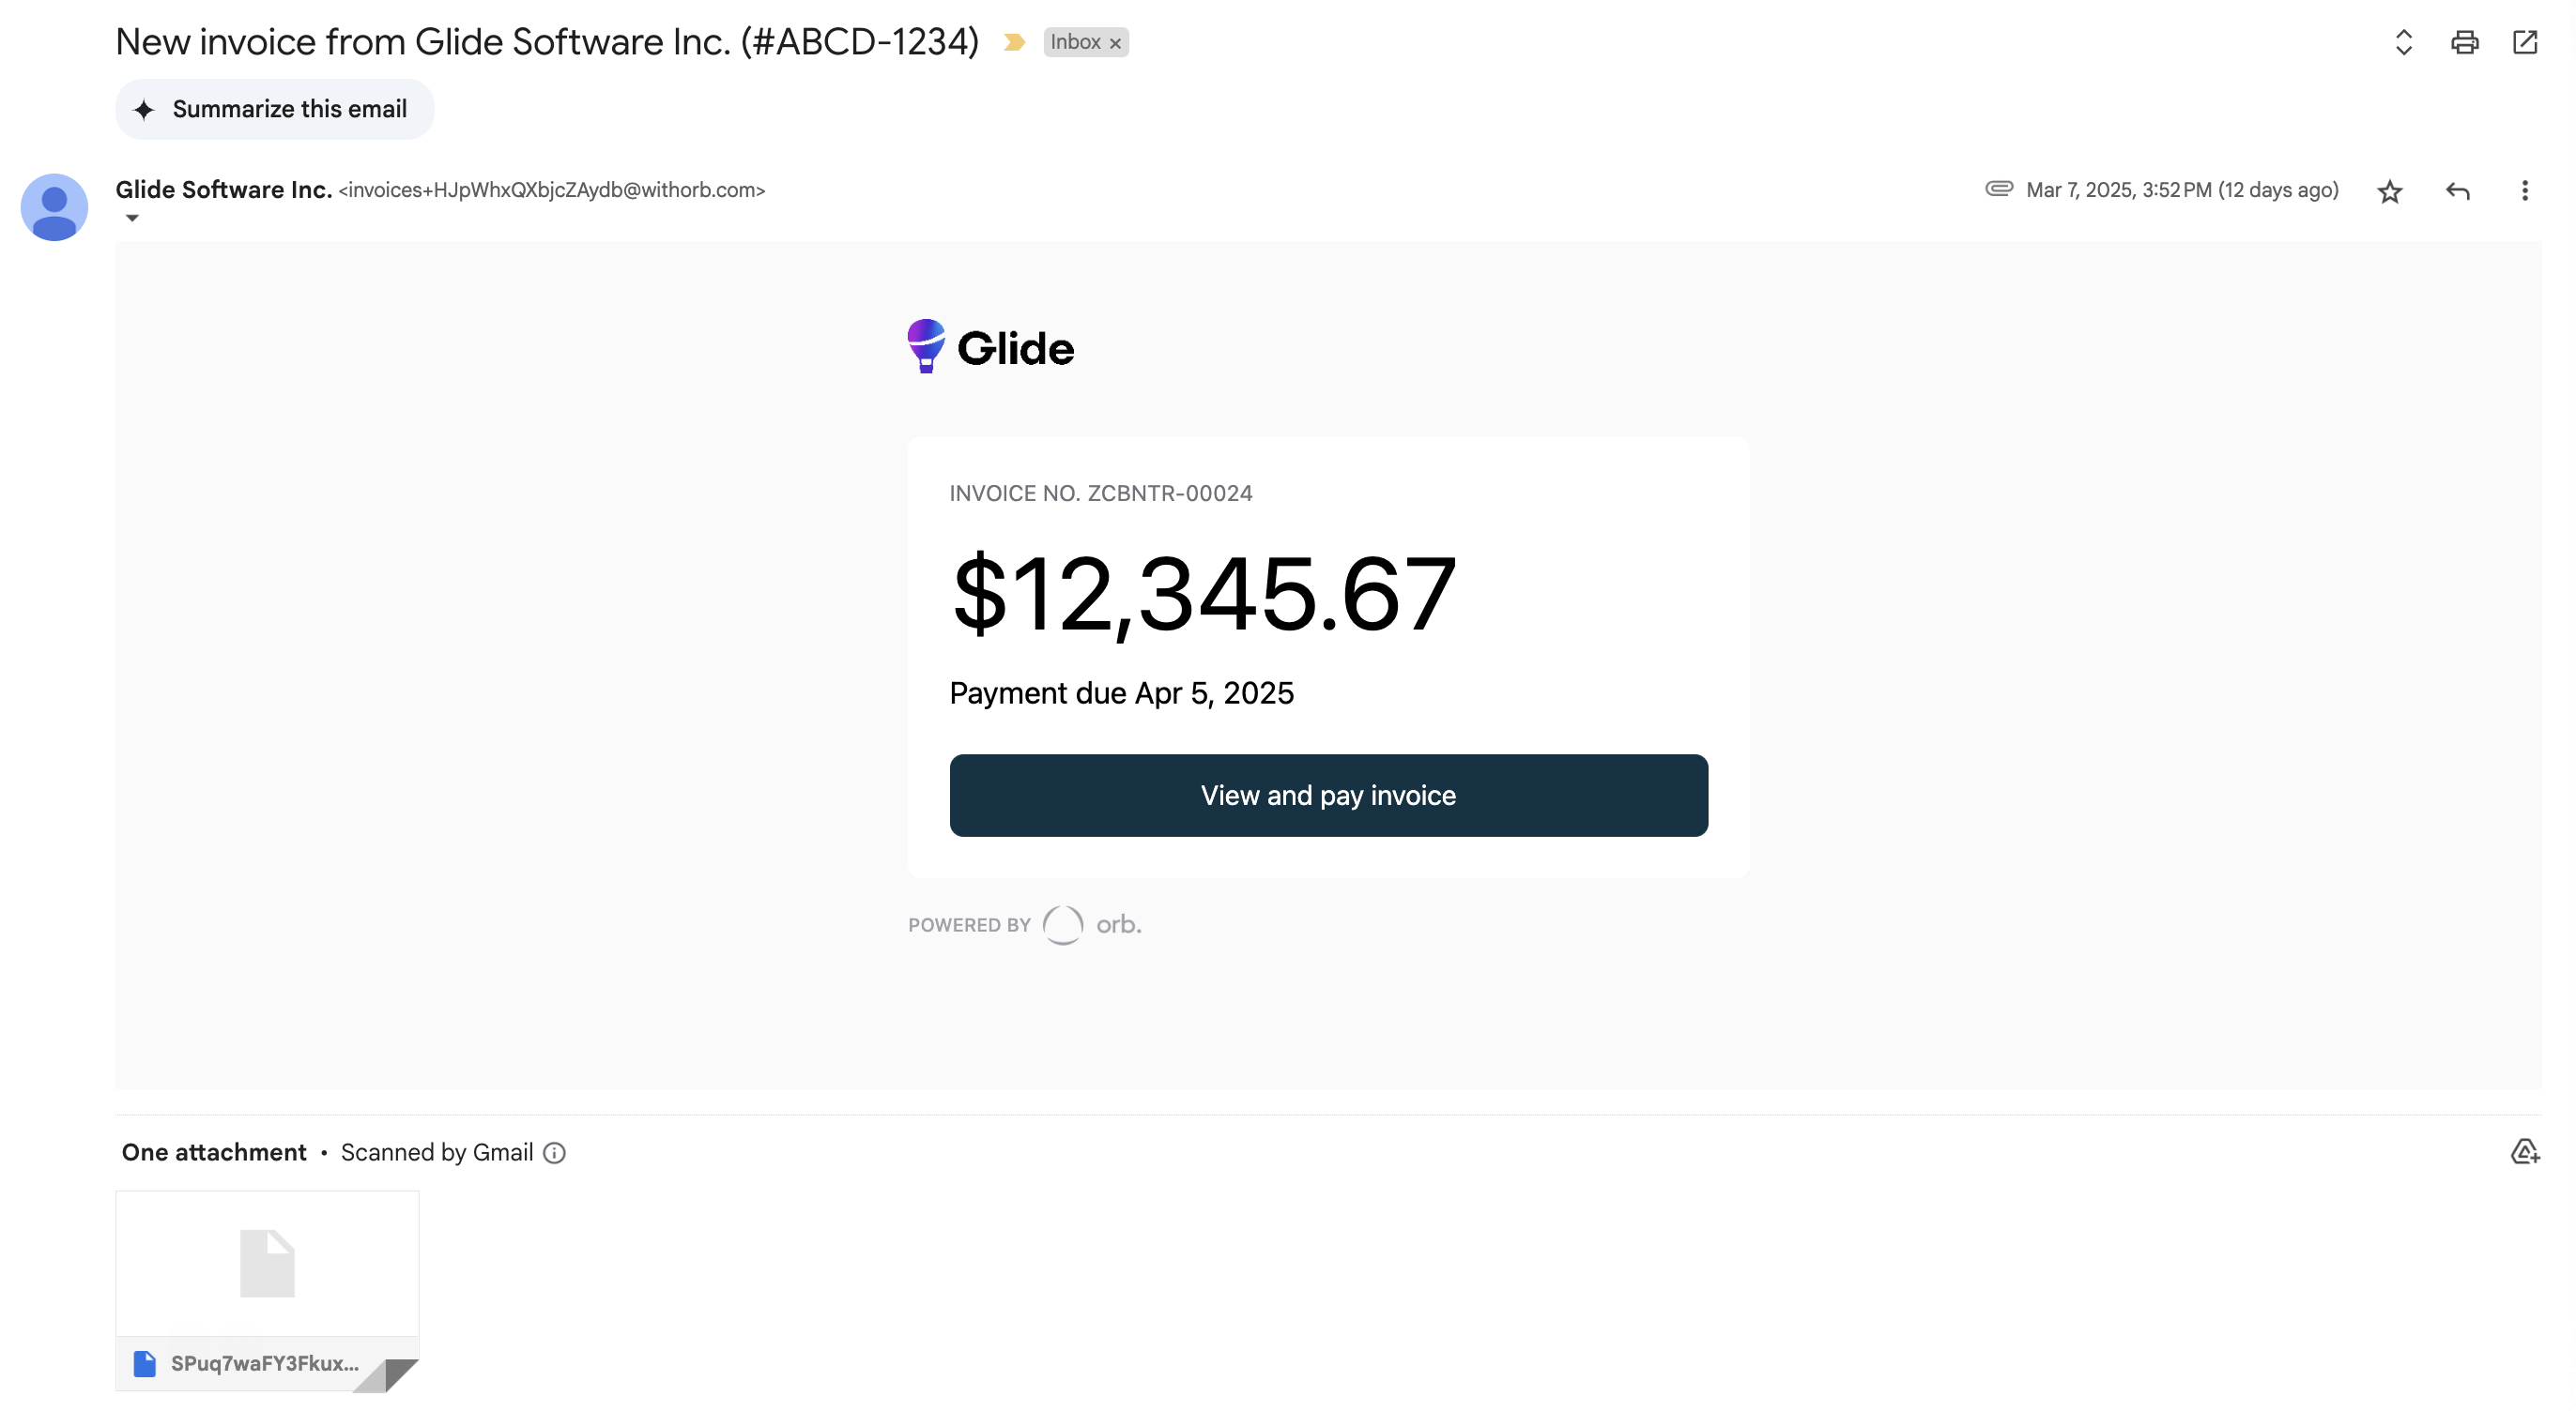Screen dimensions: 2576x1411
Task: Star the Glide Software invoice email
Action: [x=2389, y=190]
